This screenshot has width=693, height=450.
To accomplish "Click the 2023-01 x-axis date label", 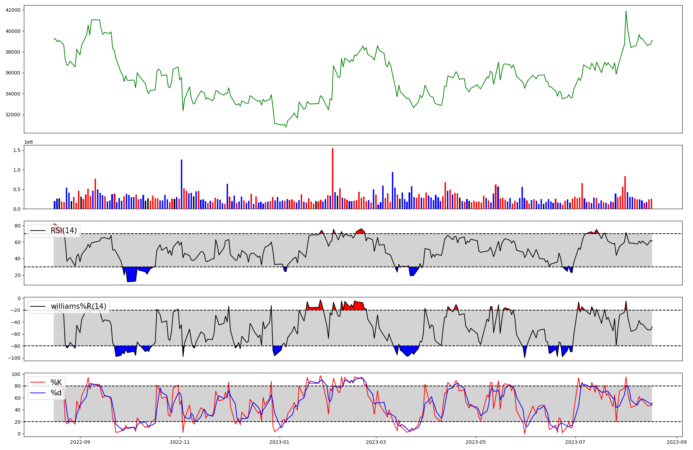I will pyautogui.click(x=279, y=442).
